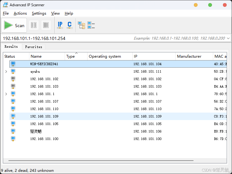
Task: Click the dead device icon for 192.168.101.102
Action: point(13,79)
